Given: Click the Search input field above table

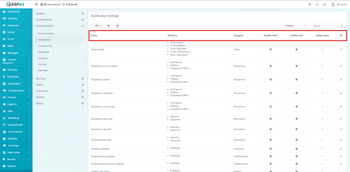Looking at the screenshot, I should [326, 26].
